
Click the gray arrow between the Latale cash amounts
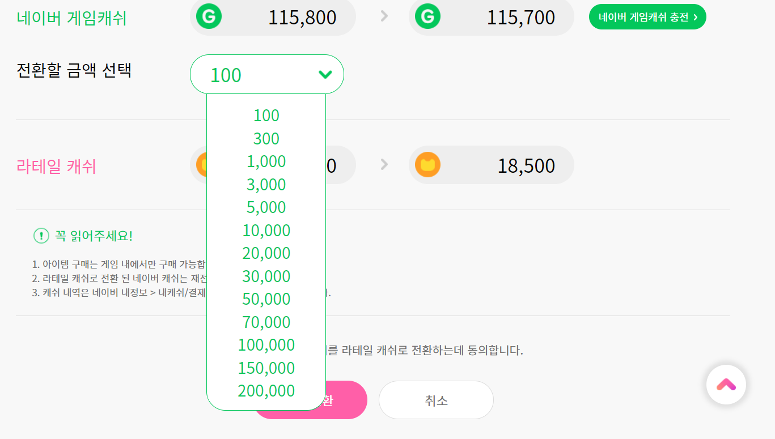[384, 165]
